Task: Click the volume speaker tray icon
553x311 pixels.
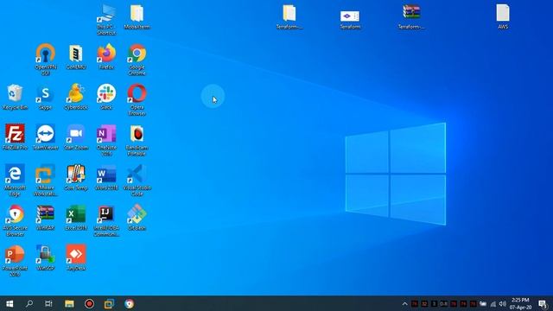Action: pos(503,303)
